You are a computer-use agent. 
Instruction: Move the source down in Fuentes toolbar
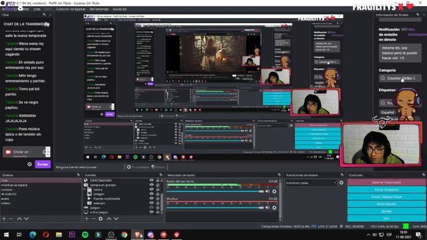coord(116,219)
